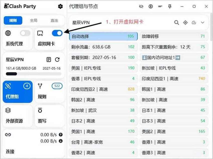Image resolution: width=213 pixels, height=159 pixels.
Task: Locate current node with the crosshair icon
Action: point(185,23)
